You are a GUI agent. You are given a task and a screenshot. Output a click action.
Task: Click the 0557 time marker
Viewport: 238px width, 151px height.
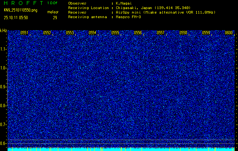coord(160,33)
